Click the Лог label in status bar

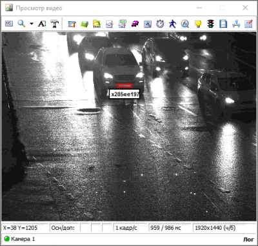pyautogui.click(x=248, y=239)
